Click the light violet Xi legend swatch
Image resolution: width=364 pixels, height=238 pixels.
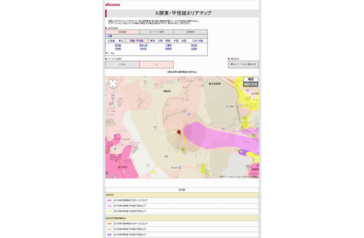(x=109, y=206)
